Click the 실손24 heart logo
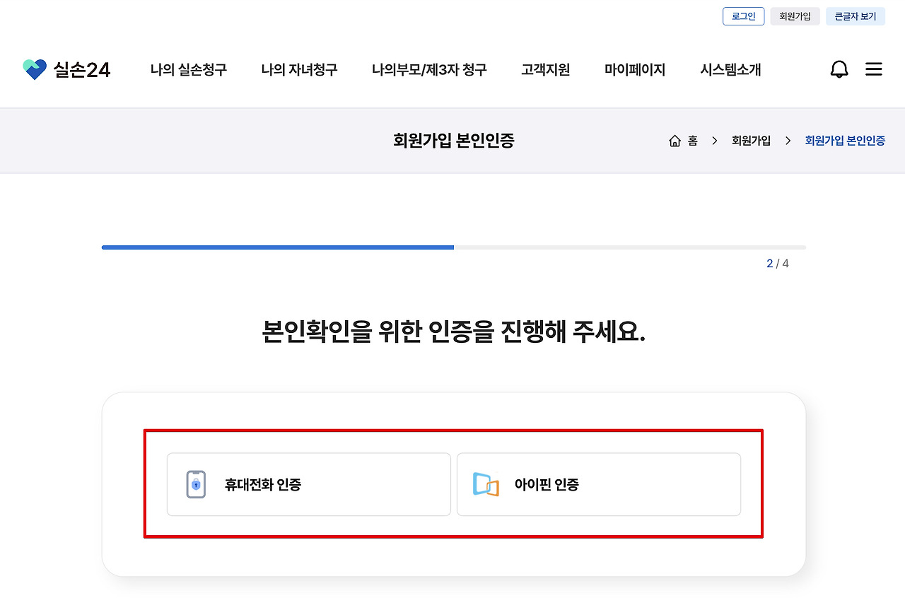 (x=35, y=69)
